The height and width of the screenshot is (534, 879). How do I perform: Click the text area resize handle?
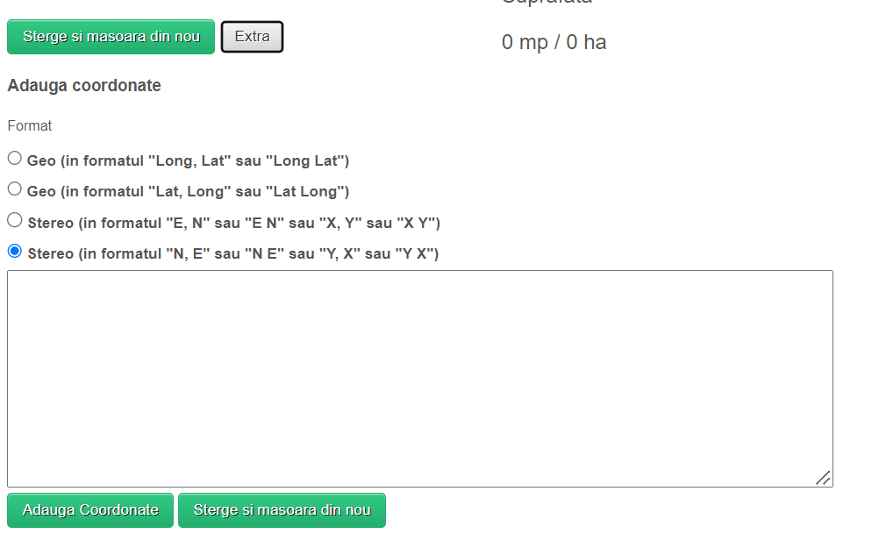(x=823, y=478)
